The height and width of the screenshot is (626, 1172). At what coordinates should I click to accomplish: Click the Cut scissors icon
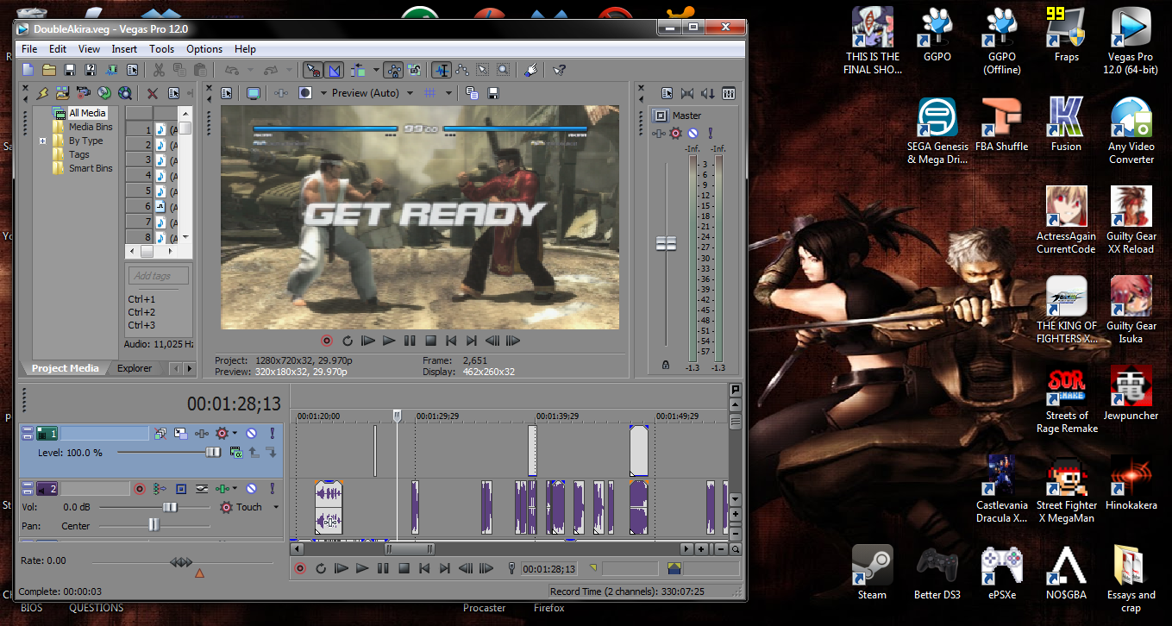click(x=159, y=70)
